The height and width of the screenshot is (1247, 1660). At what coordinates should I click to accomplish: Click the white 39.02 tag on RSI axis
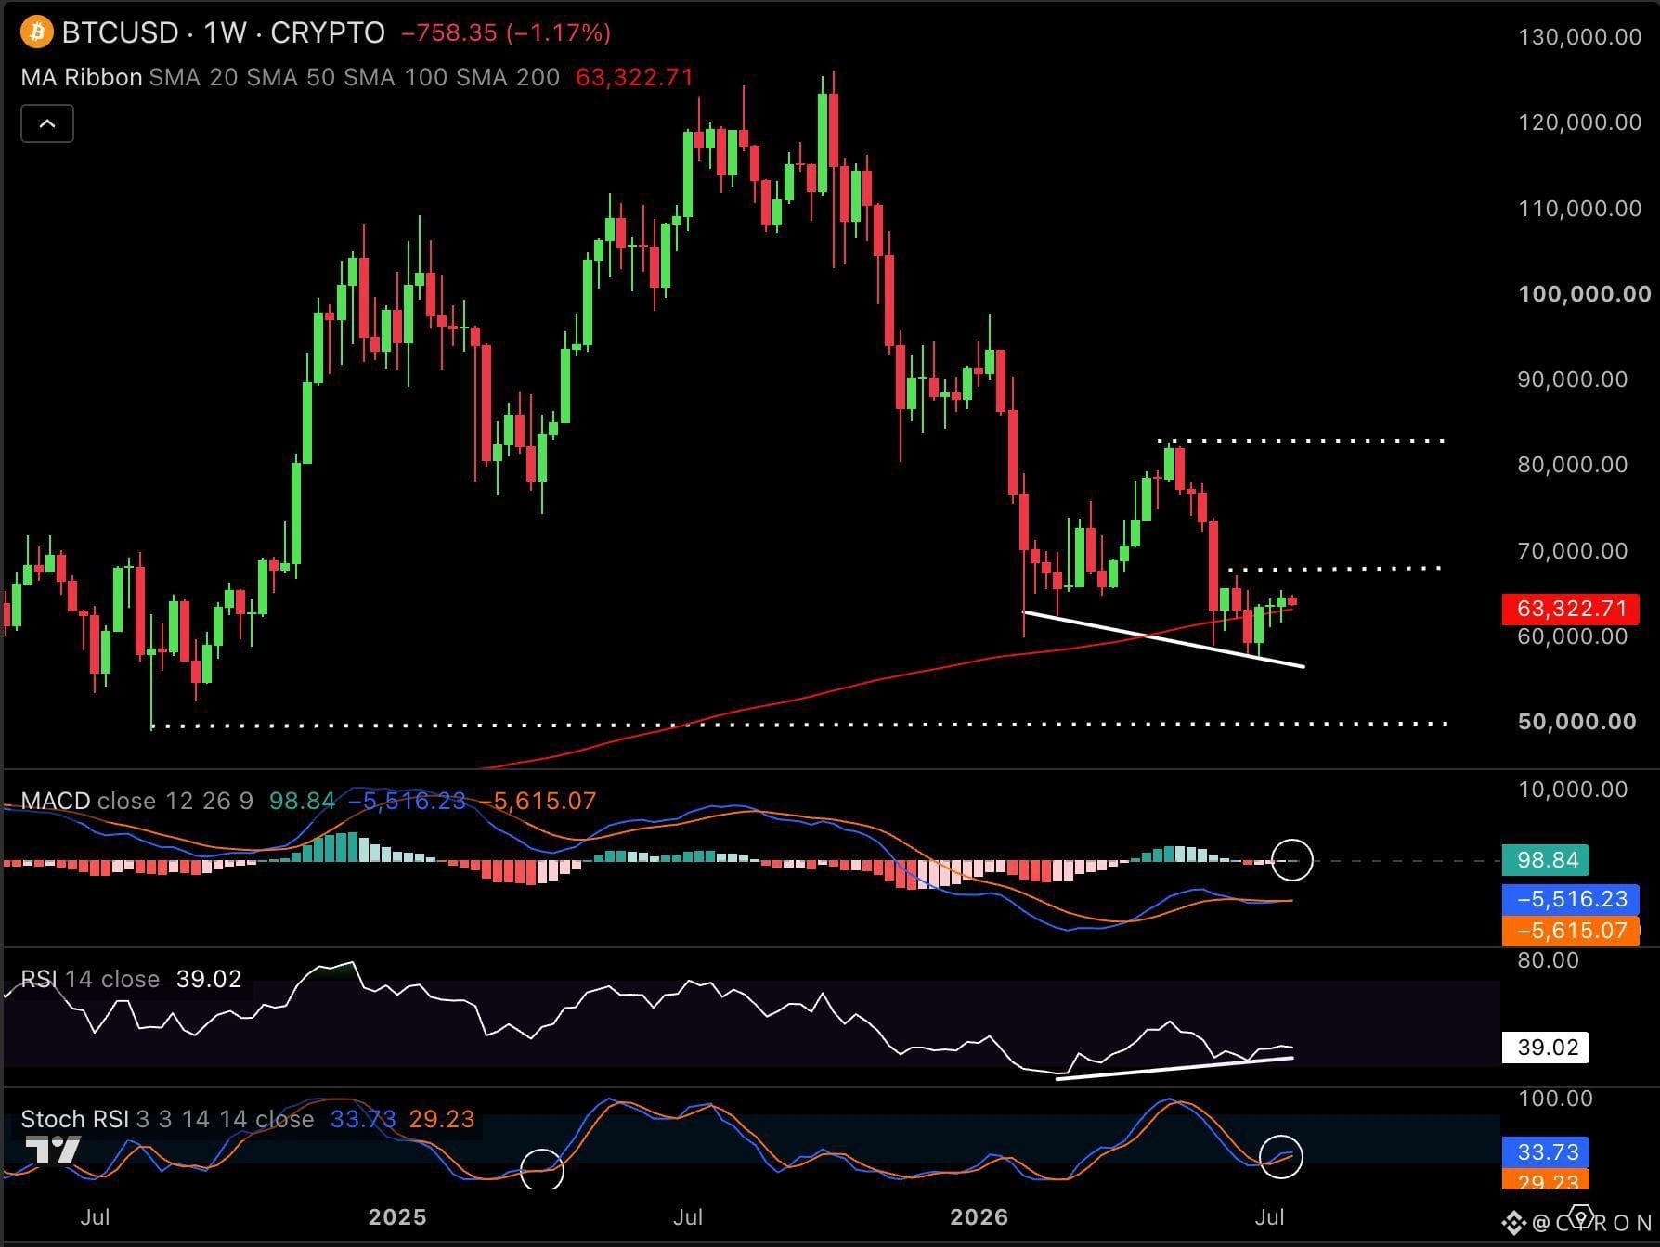(x=1546, y=1048)
